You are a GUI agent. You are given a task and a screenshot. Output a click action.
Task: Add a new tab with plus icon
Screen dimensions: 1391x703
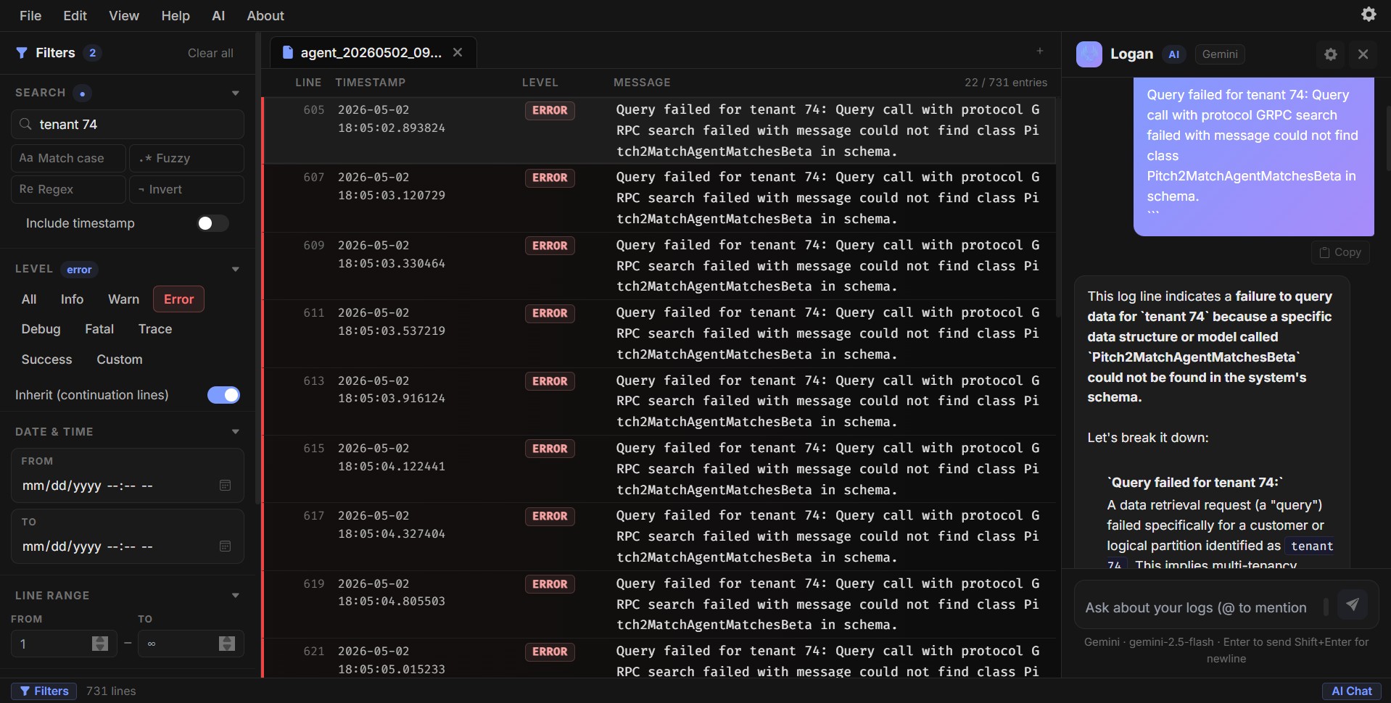pyautogui.click(x=1039, y=51)
